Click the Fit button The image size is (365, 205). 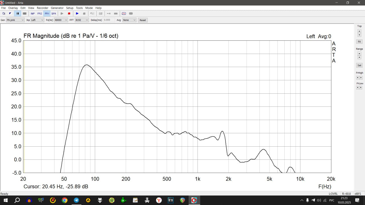pos(359,42)
